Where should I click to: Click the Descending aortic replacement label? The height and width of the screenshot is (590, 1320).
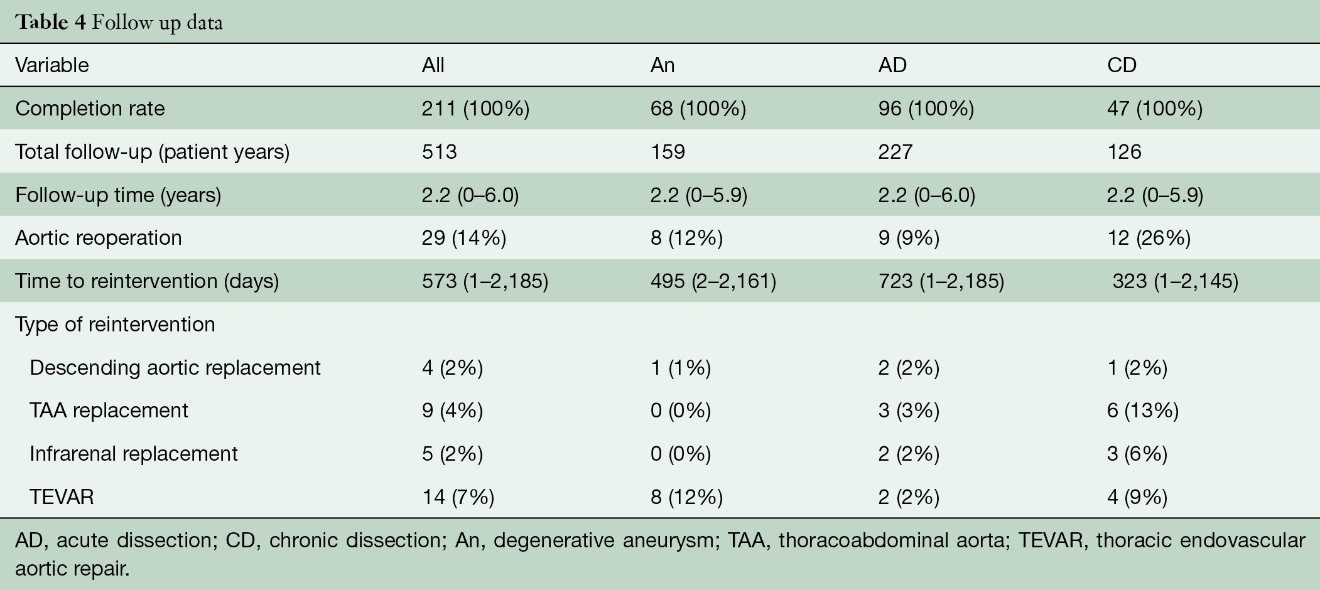click(x=175, y=367)
